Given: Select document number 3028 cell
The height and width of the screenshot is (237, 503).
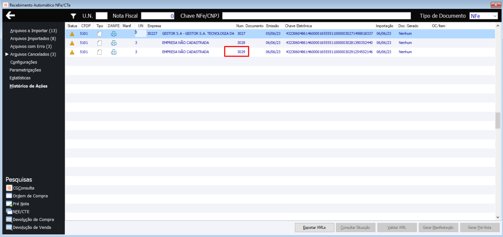Looking at the screenshot, I should (x=241, y=43).
